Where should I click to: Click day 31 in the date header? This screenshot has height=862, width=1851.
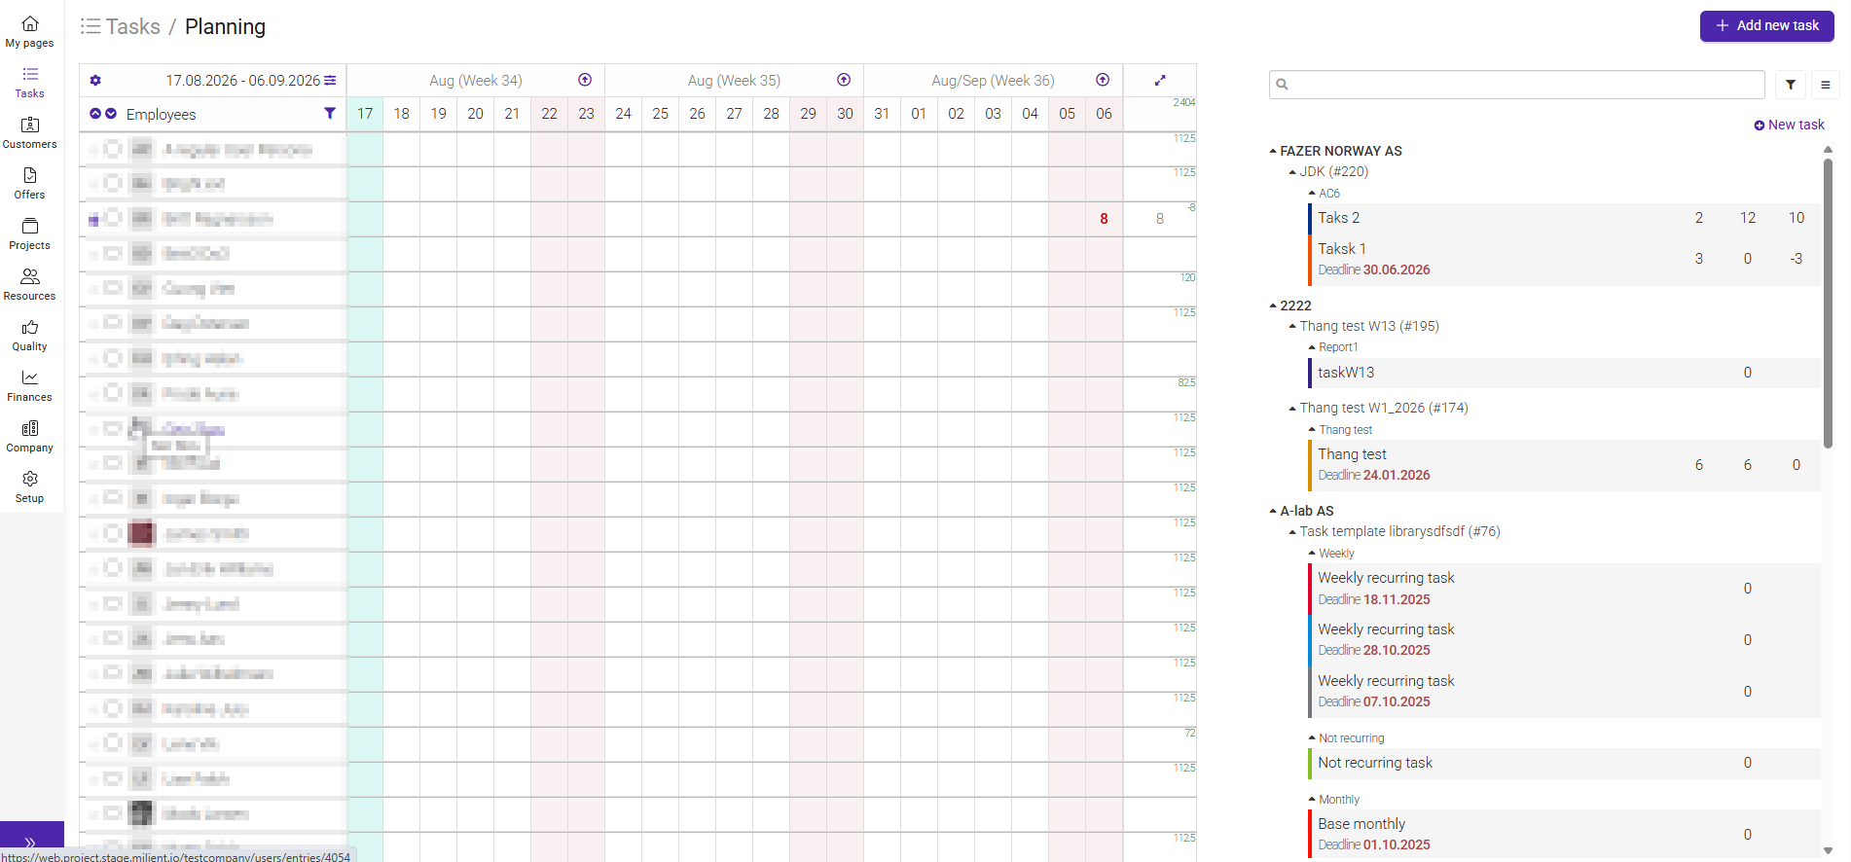pos(882,114)
